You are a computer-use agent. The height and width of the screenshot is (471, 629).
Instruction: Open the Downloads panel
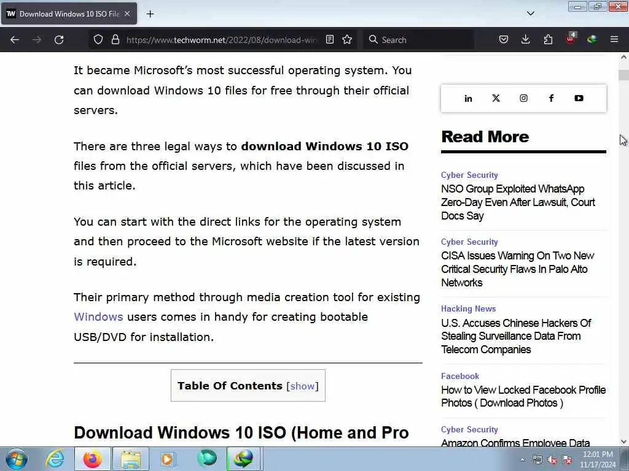point(526,40)
